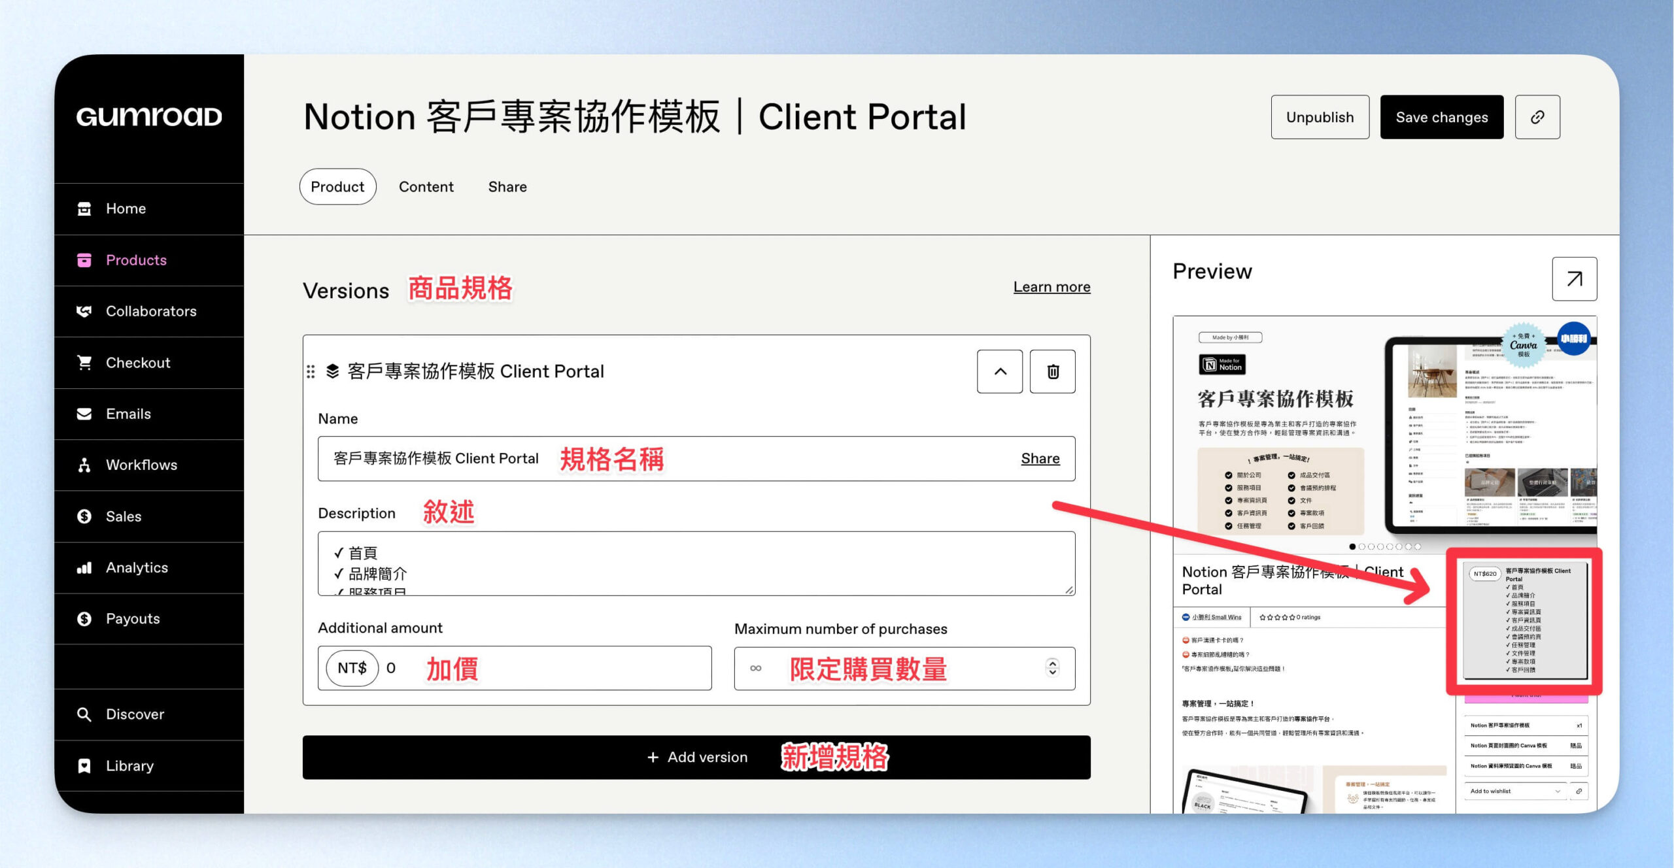Click the Library bookmark icon
Viewport: 1674px width, 868px height.
84,765
